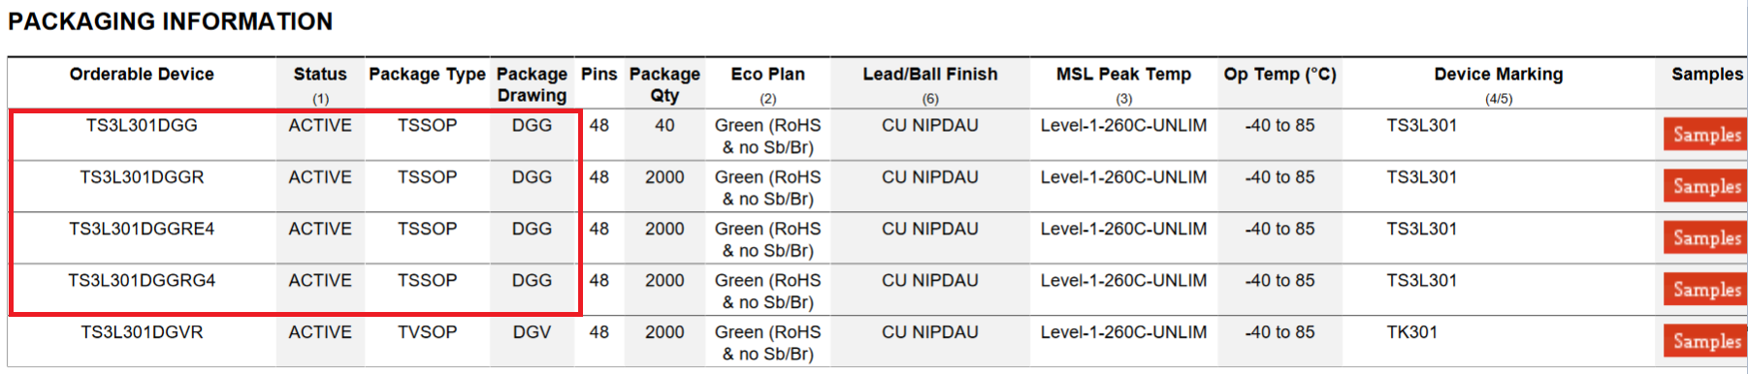
Task: Select the TS3L301DGGRG4 device name
Action: [142, 280]
